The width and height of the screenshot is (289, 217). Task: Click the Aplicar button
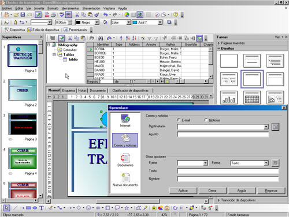183,190
